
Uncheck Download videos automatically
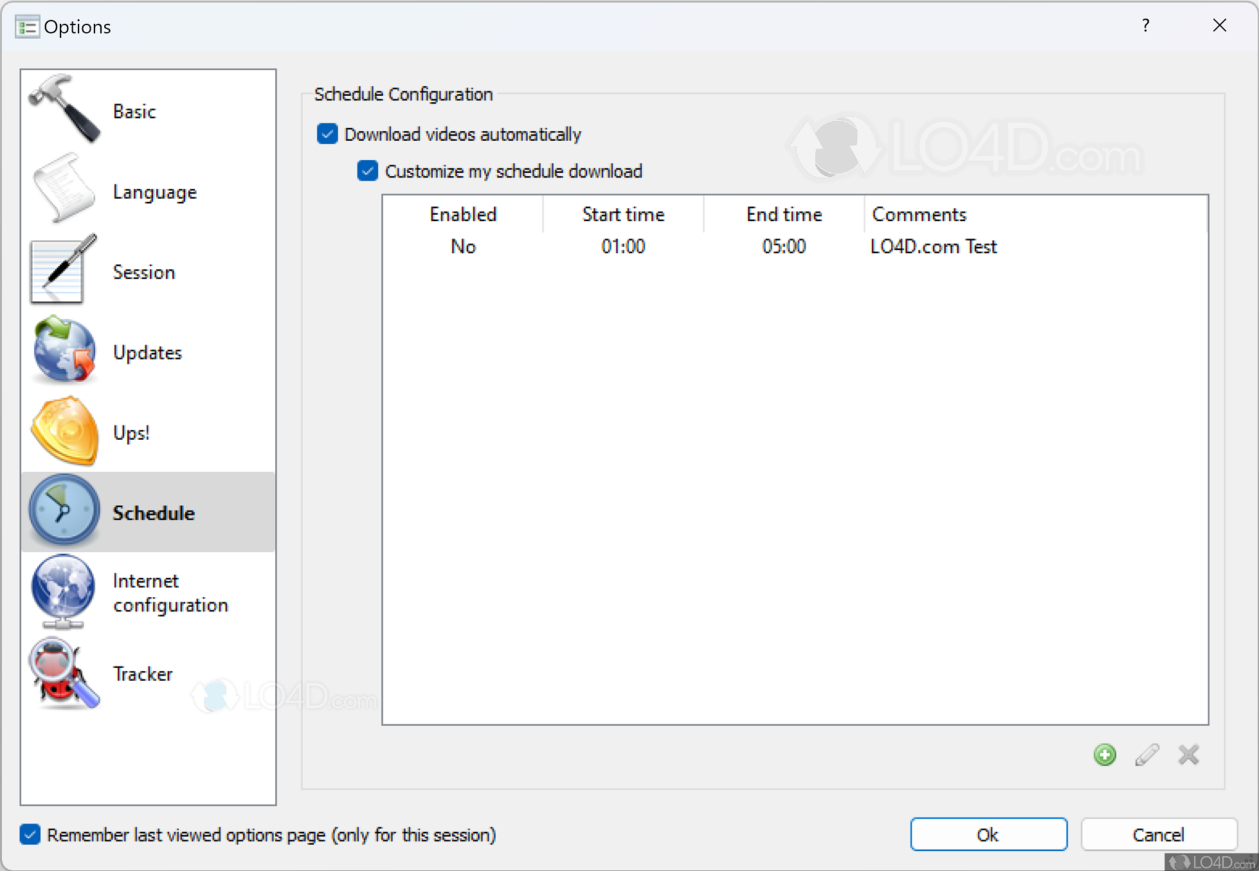(x=327, y=134)
